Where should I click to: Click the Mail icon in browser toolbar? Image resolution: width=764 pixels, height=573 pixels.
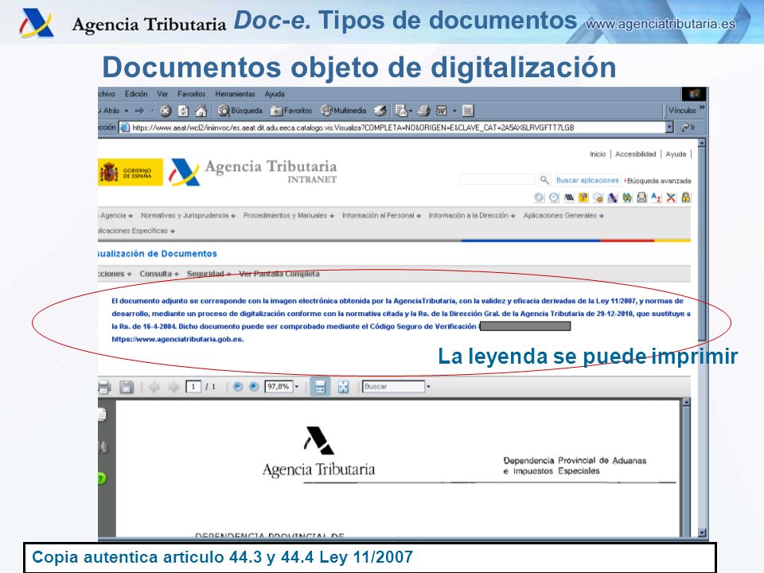(x=401, y=111)
